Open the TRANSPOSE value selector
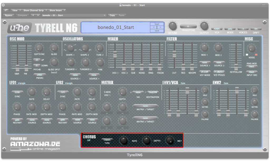This screenshot has height=162, width=270. [x=188, y=27]
